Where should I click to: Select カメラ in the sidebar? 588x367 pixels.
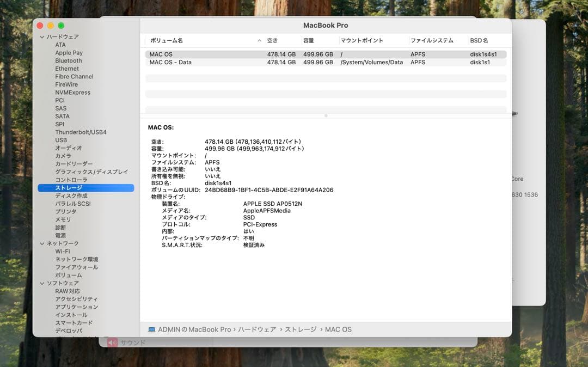pyautogui.click(x=63, y=156)
